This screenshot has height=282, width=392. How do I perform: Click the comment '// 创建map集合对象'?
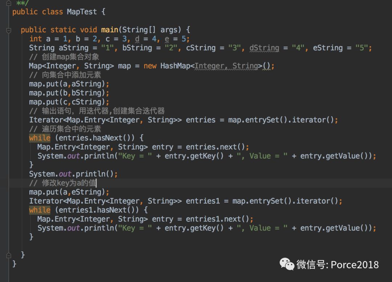coord(64,57)
